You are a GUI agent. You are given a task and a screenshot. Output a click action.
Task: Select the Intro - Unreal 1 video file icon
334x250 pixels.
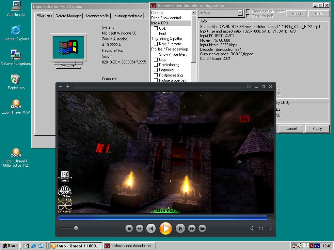click(x=16, y=158)
